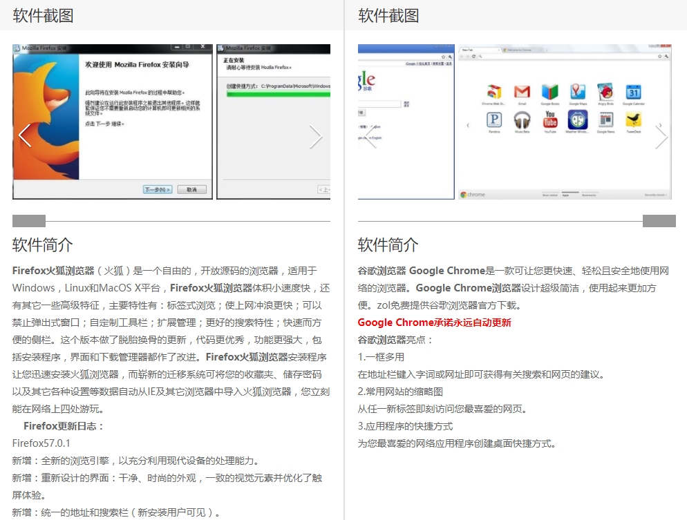Click YouTube icon in Chrome screenshot
This screenshot has width=687, height=520.
click(x=550, y=119)
